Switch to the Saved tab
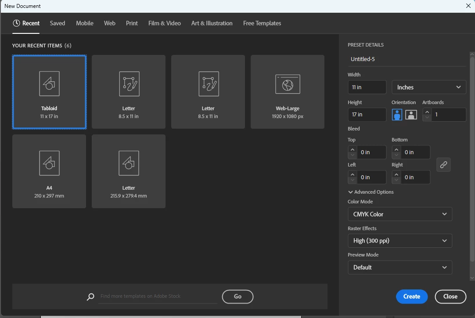 pos(57,23)
